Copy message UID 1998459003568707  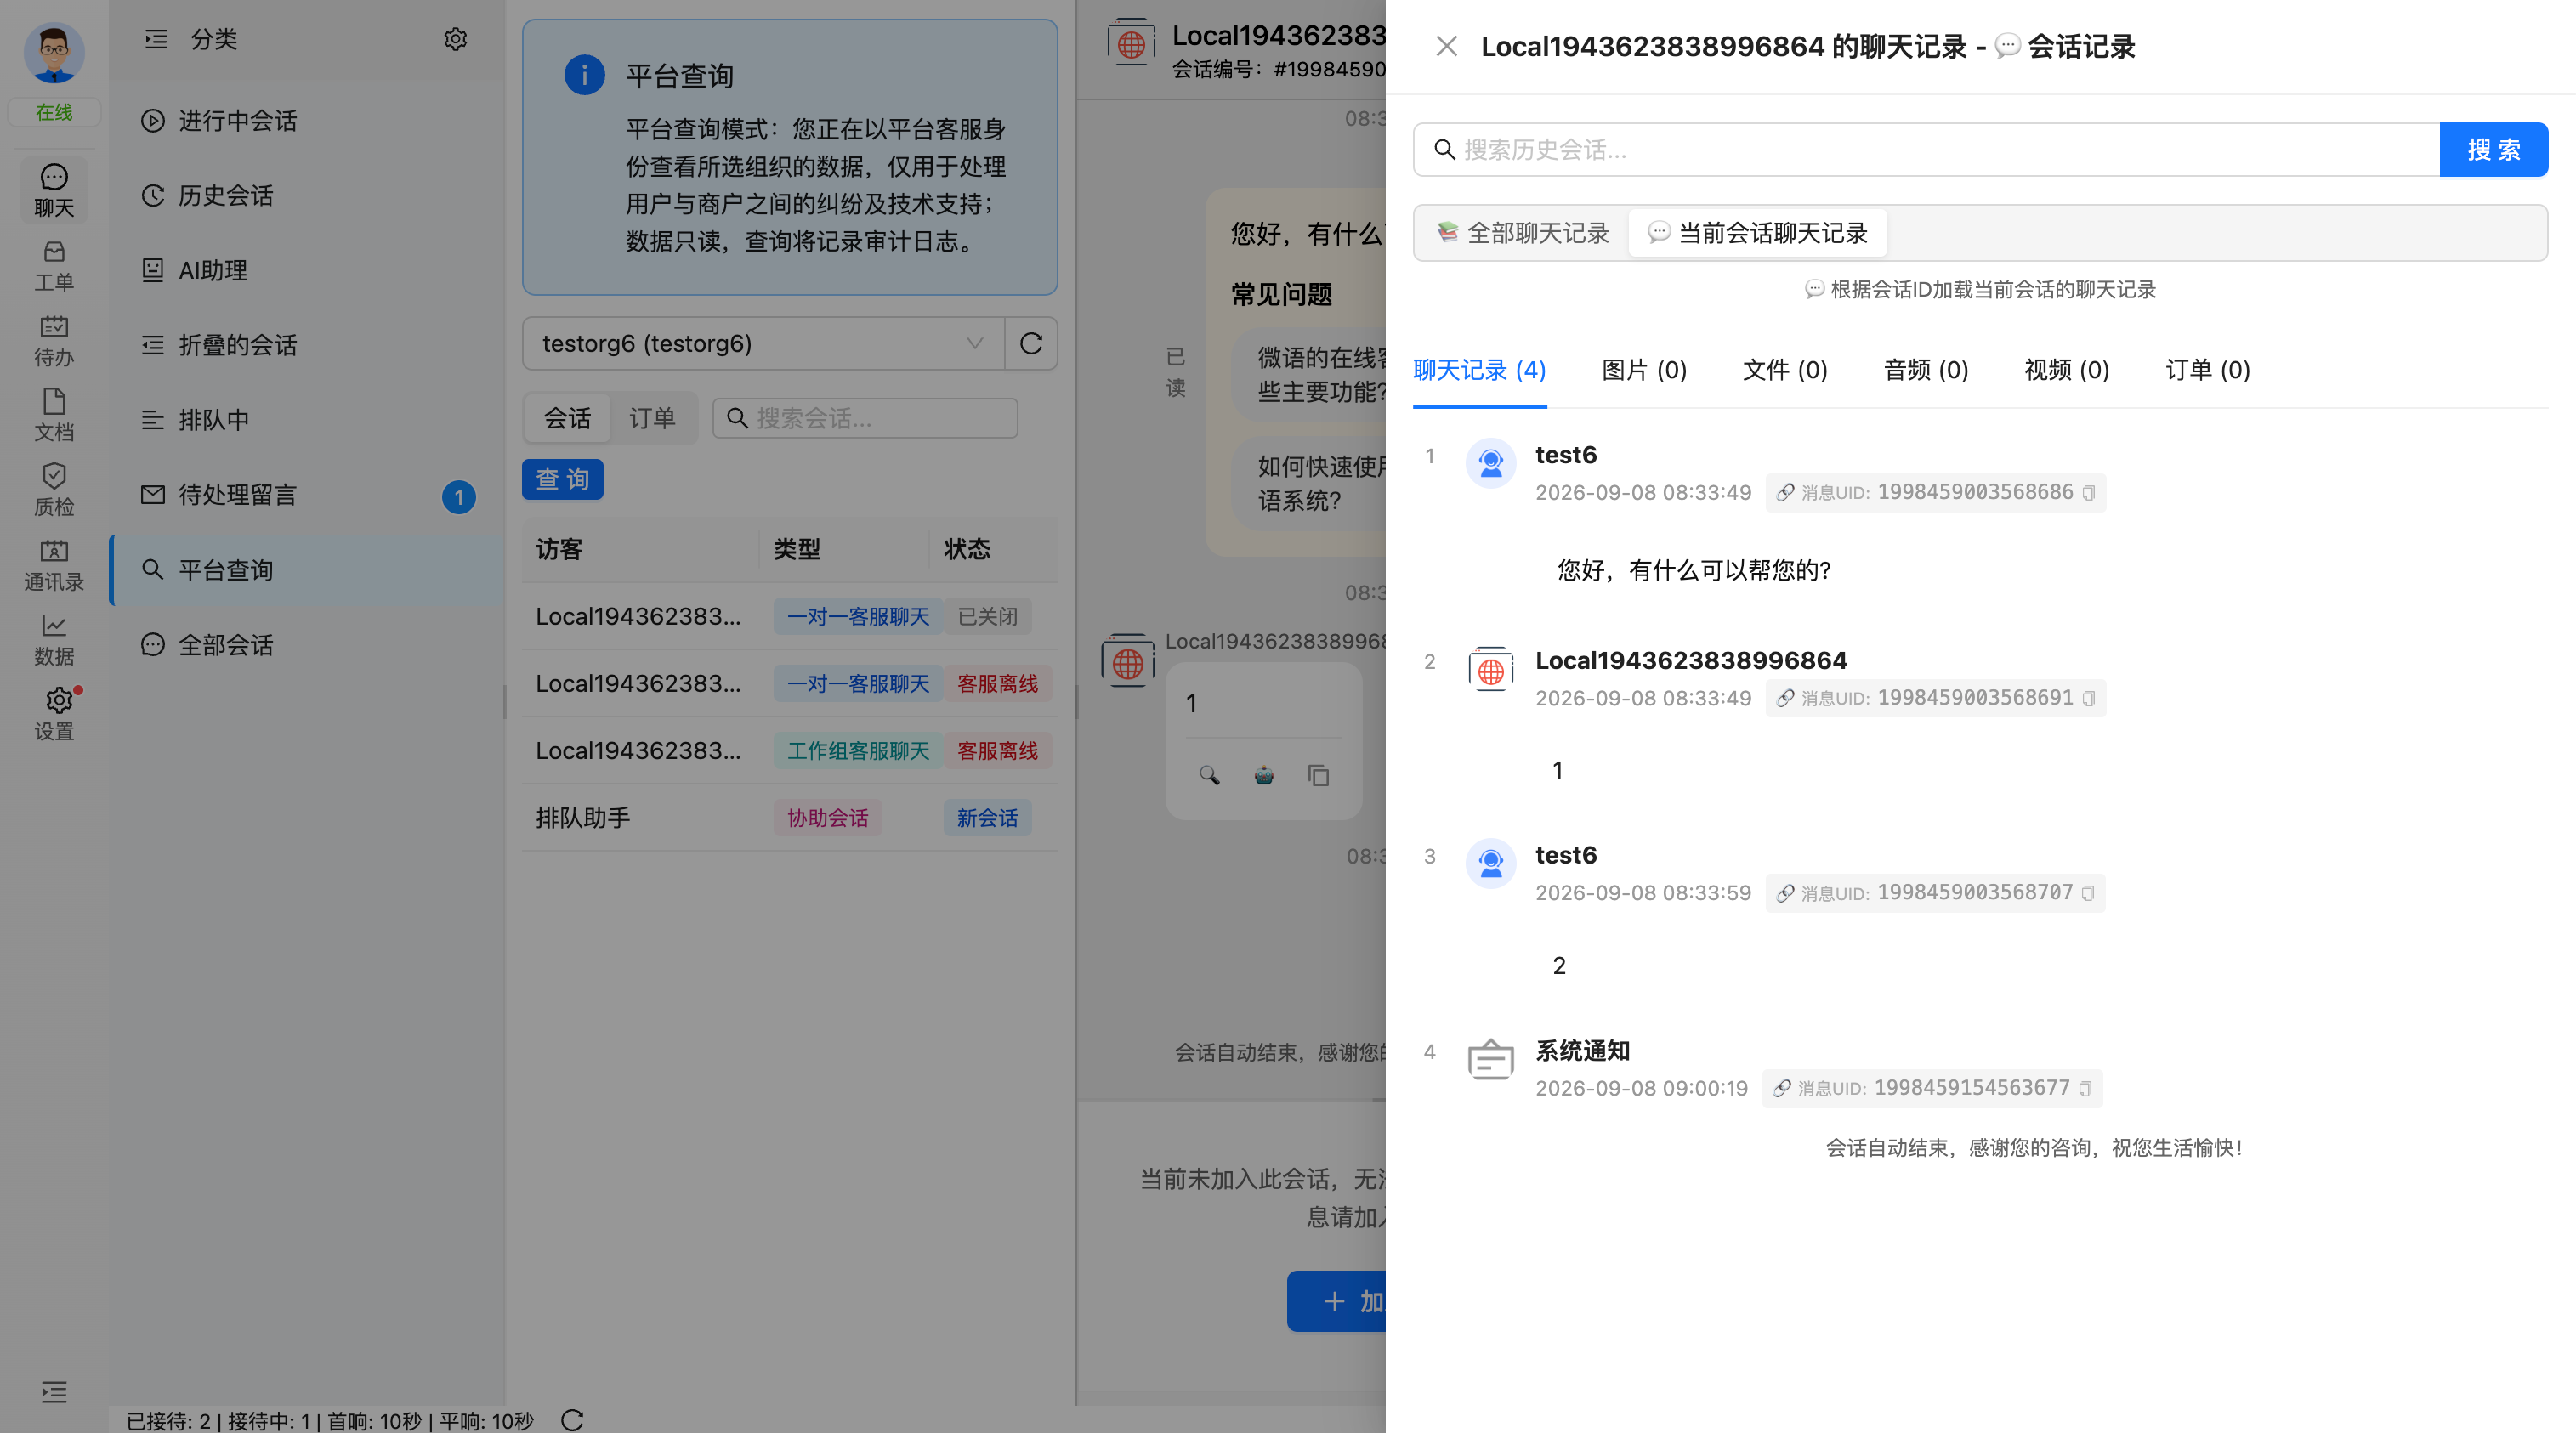[x=2088, y=893]
